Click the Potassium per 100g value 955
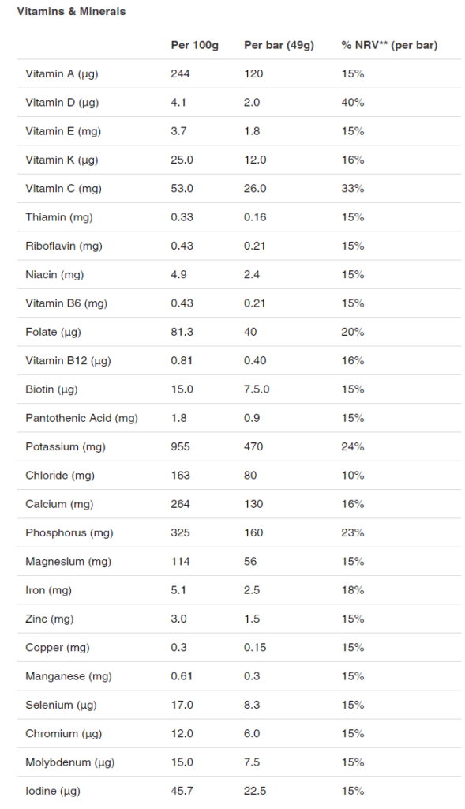 pos(181,446)
